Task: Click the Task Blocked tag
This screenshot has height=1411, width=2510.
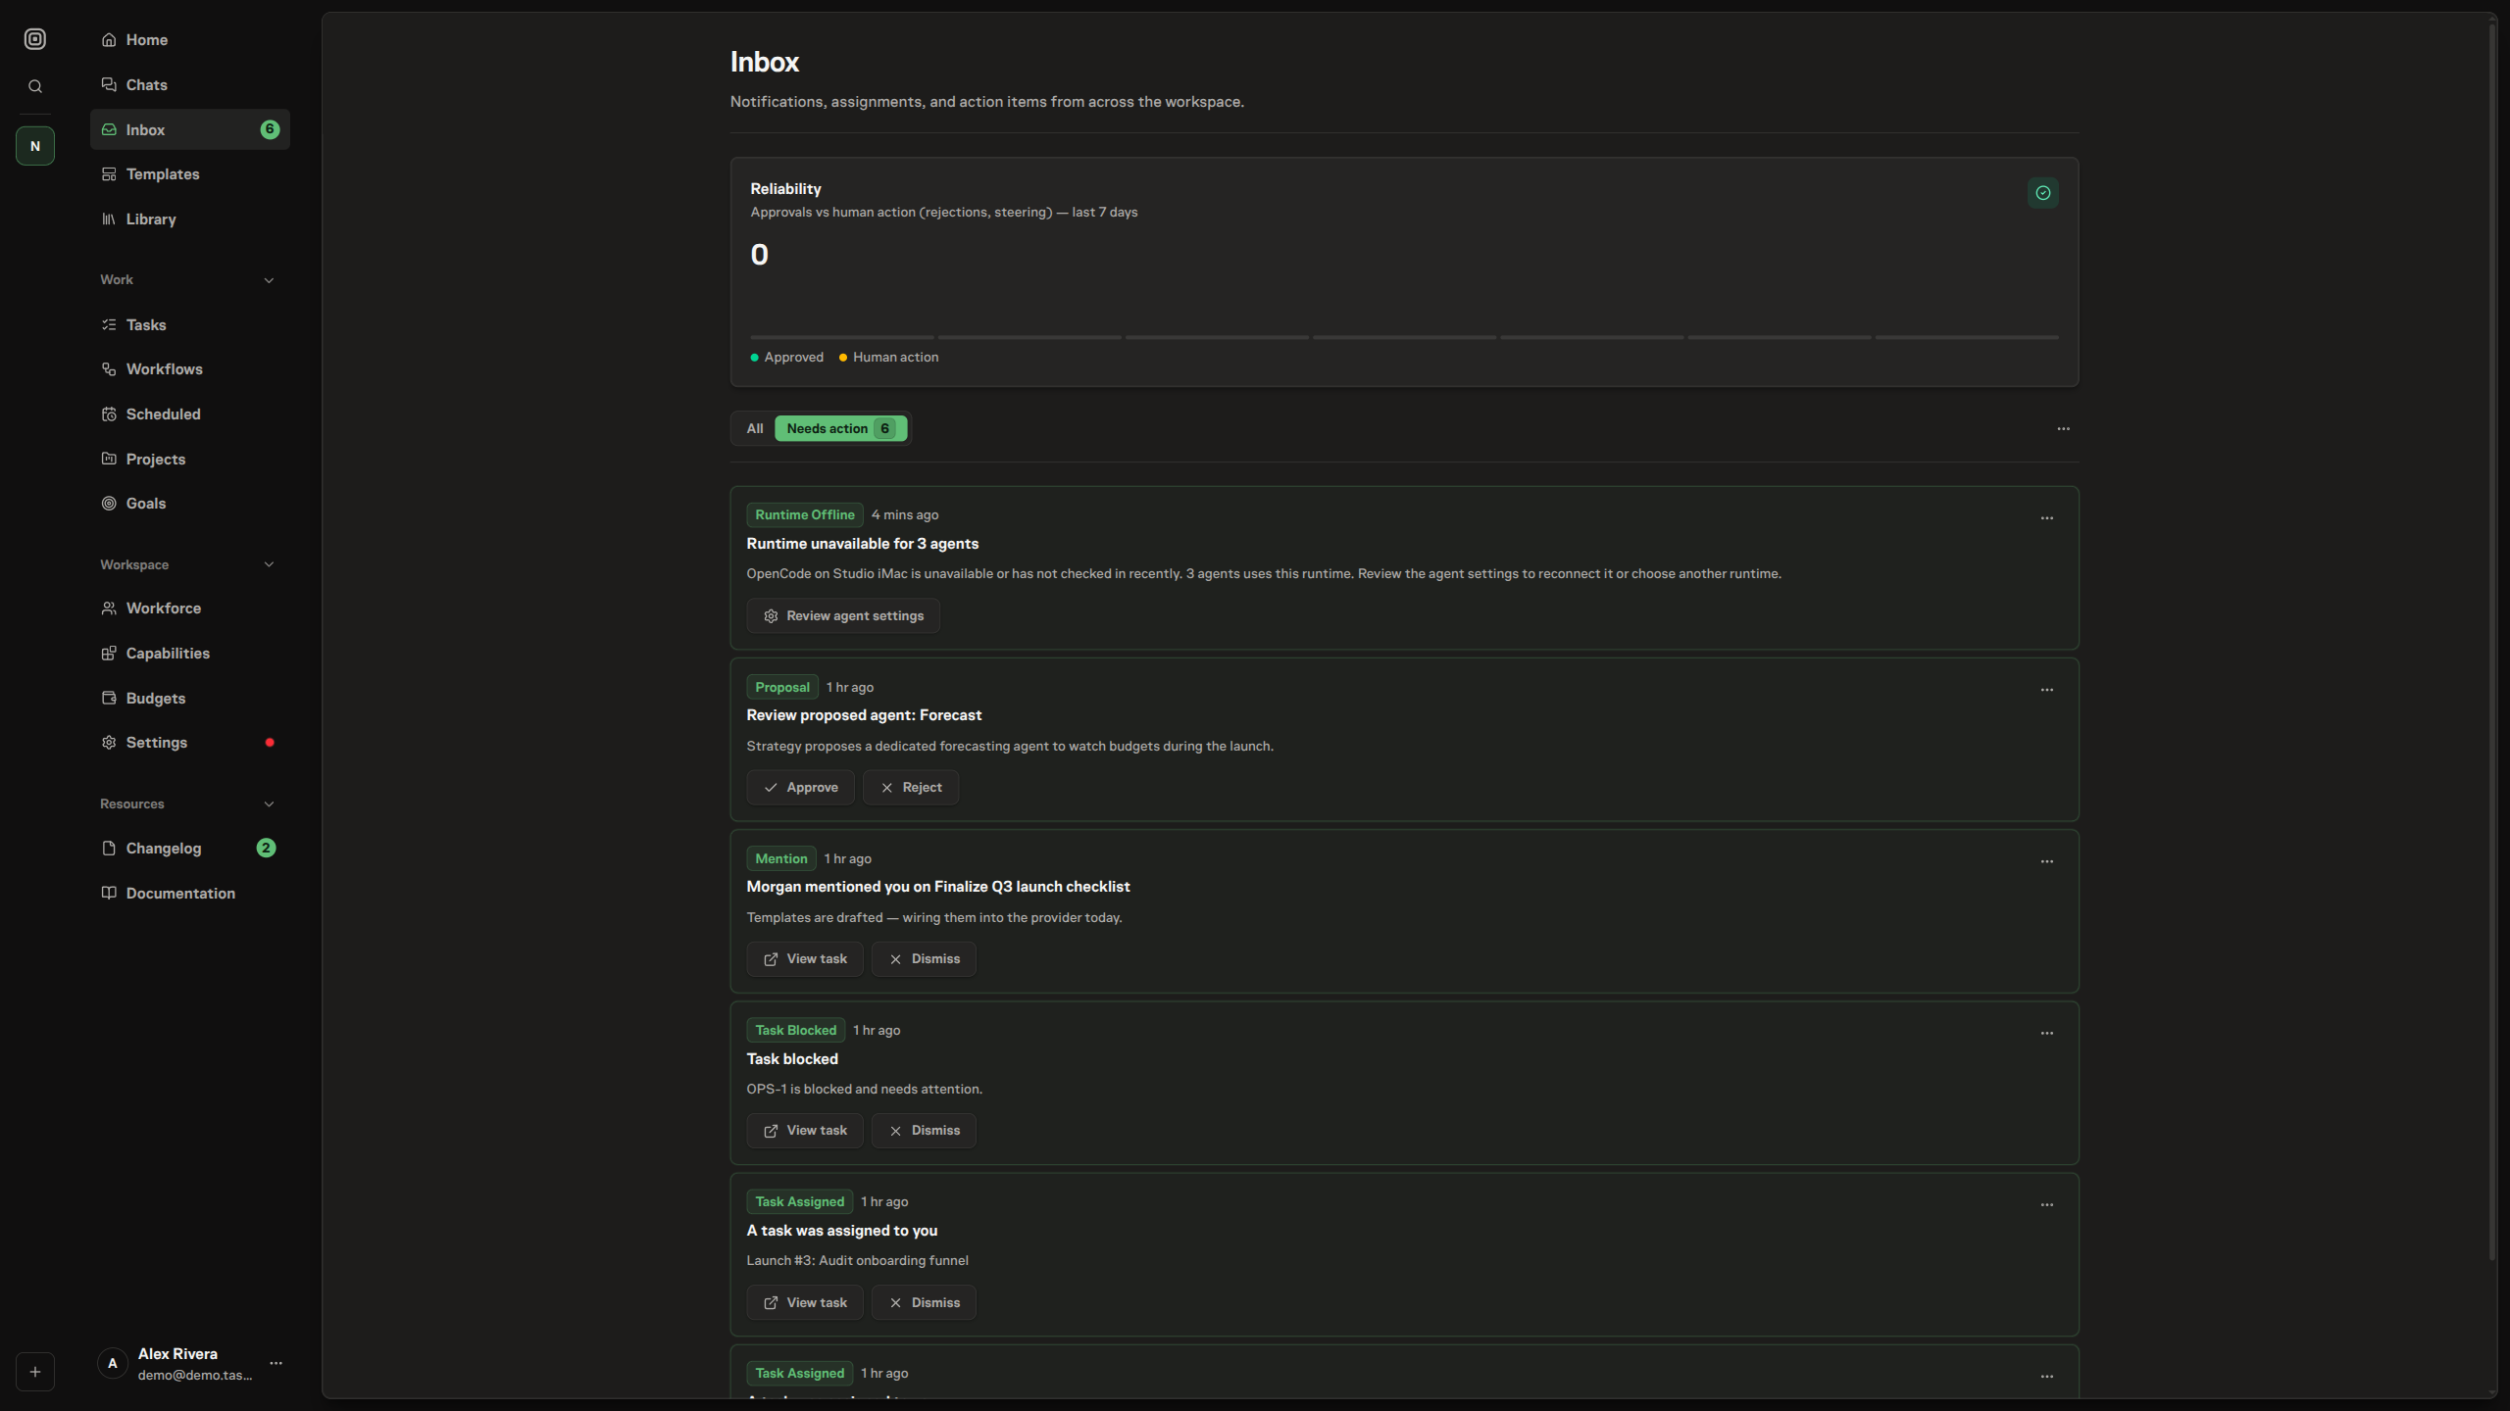Action: pyautogui.click(x=796, y=1030)
